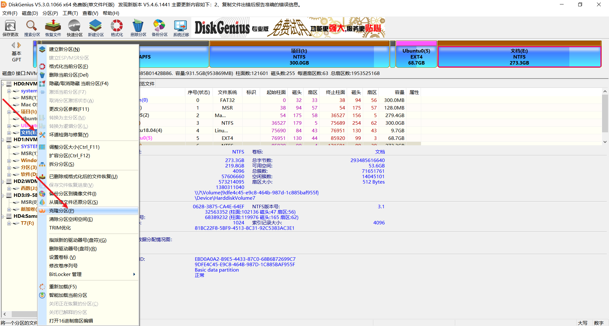
Task: Select 更改分区参数(F11) menu entry
Action: [x=88, y=109]
